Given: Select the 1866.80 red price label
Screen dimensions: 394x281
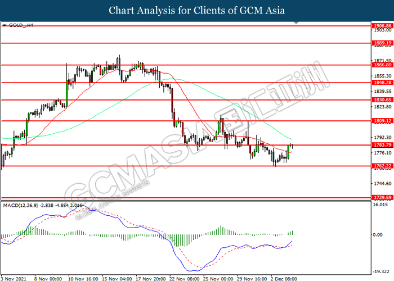Looking at the screenshot, I should [382, 65].
